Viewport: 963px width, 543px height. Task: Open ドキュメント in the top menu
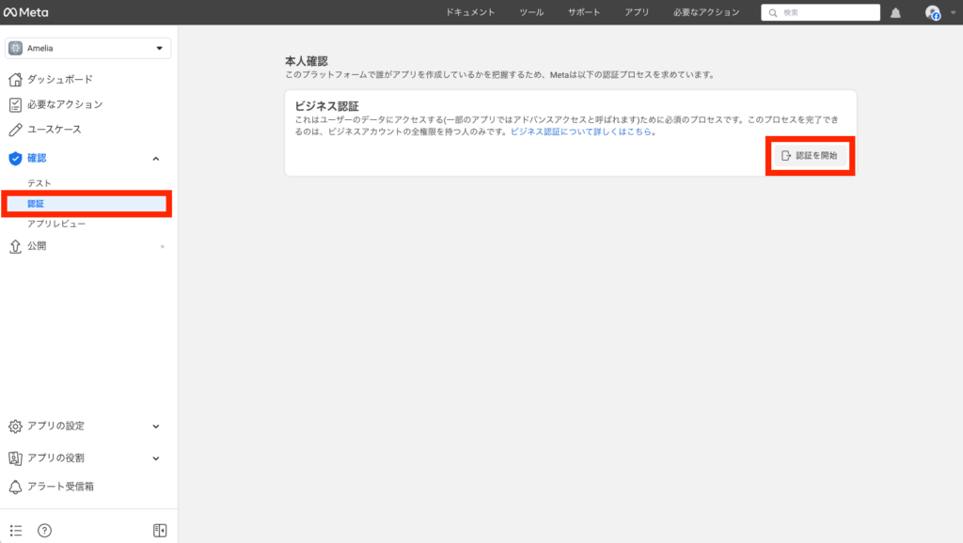click(470, 12)
